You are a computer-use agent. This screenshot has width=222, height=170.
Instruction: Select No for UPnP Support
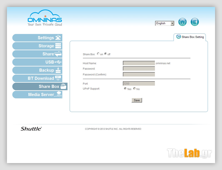pyautogui.click(x=135, y=89)
